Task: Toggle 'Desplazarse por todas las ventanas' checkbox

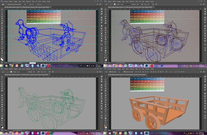Action: [6, 4]
